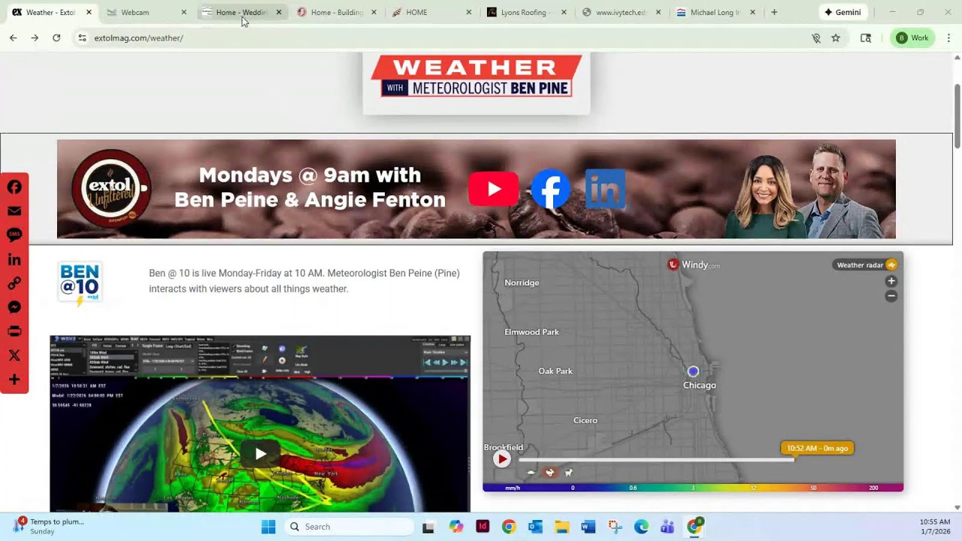Switch to the Home - Building tab
Screen dimensions: 962x541
tap(336, 12)
